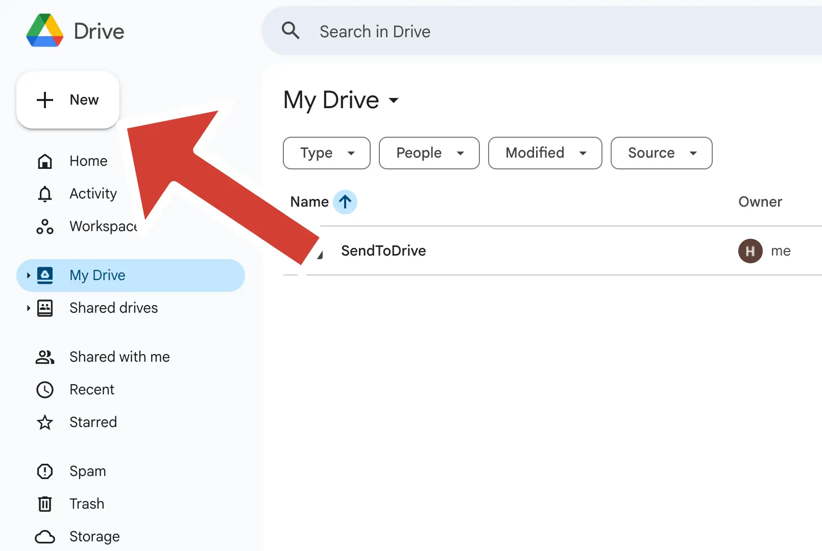This screenshot has height=551, width=822.
Task: Open the My Drive title dropdown
Action: 394,101
